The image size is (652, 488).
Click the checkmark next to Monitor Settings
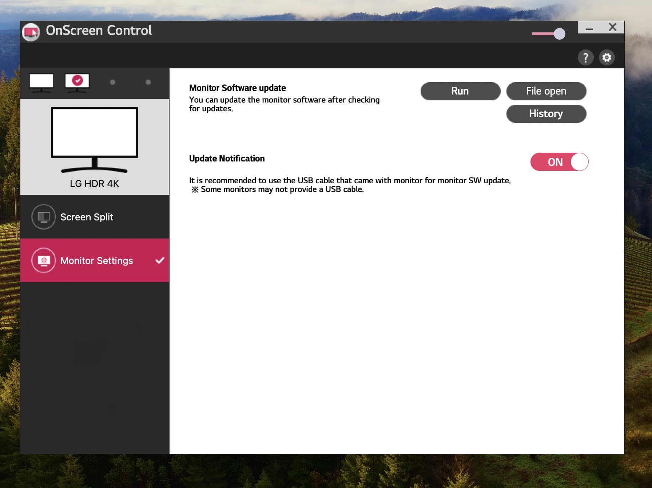[159, 260]
